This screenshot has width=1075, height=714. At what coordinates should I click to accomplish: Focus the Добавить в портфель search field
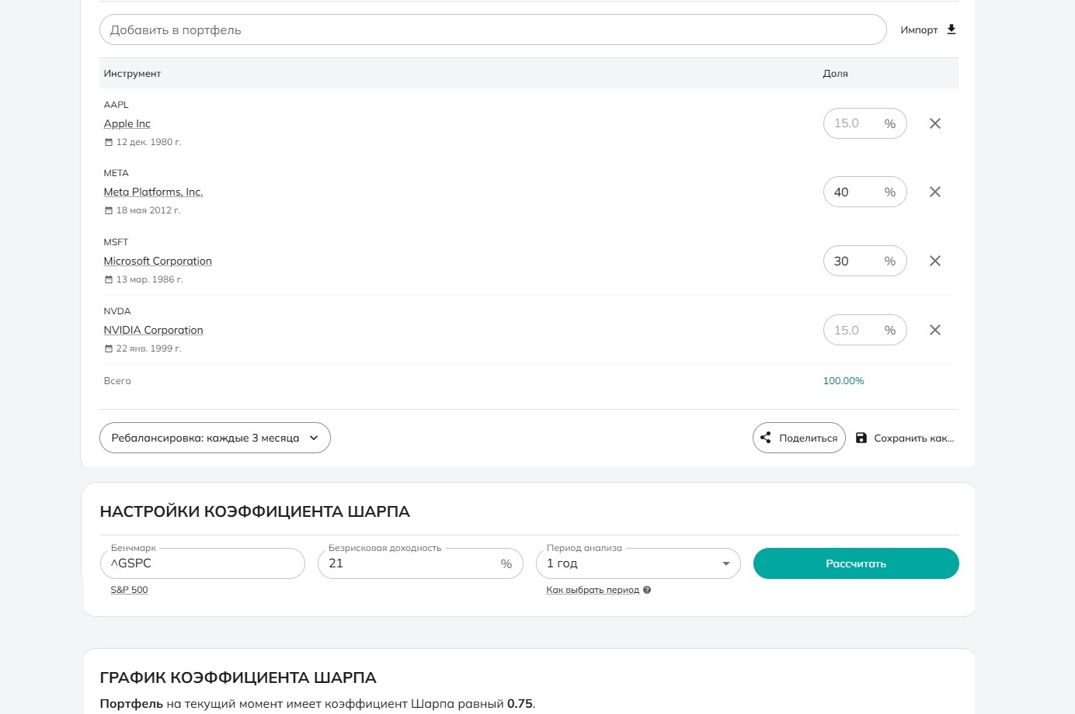(493, 29)
